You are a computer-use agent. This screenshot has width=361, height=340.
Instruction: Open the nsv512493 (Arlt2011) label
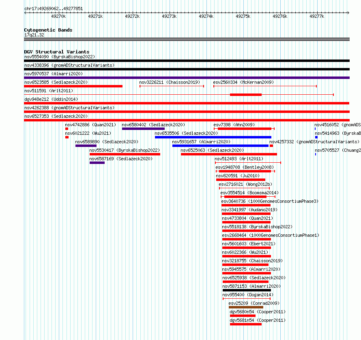coord(239,159)
